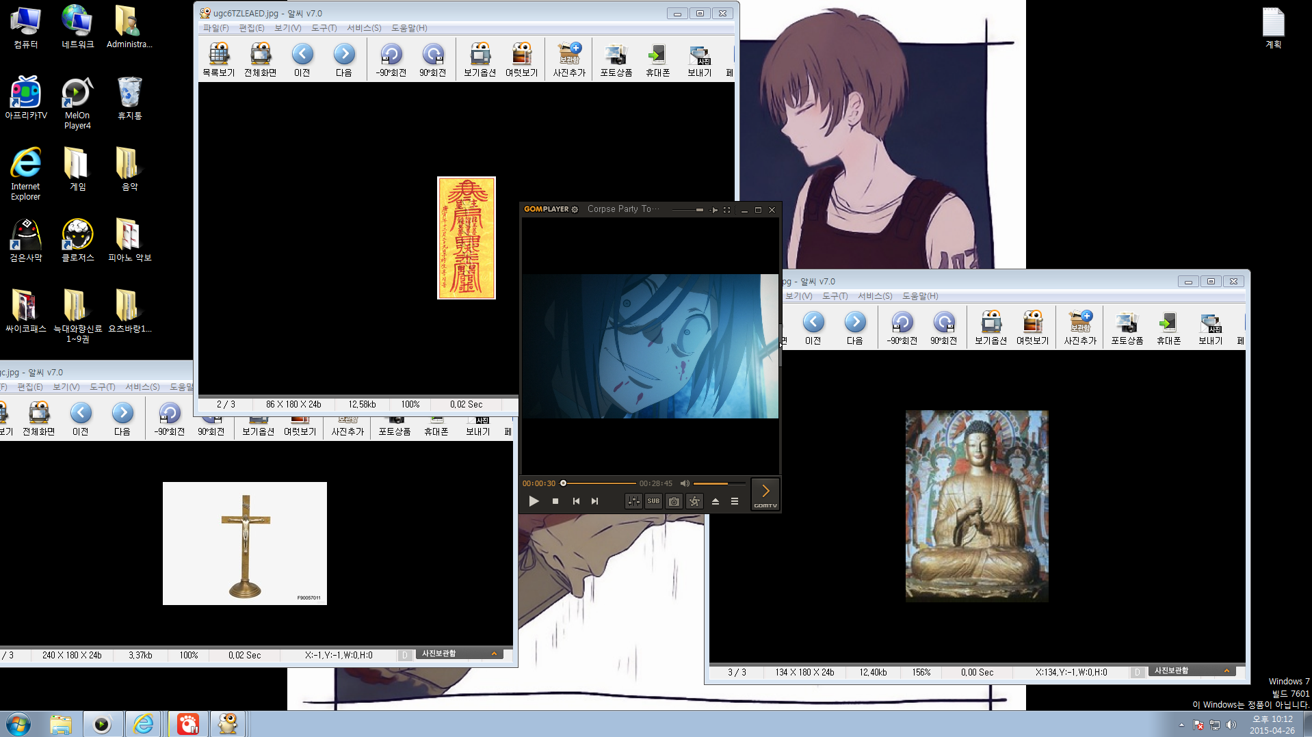Open 파일(F) menu in ugc6TZLEAED.jpg window

coord(215,28)
